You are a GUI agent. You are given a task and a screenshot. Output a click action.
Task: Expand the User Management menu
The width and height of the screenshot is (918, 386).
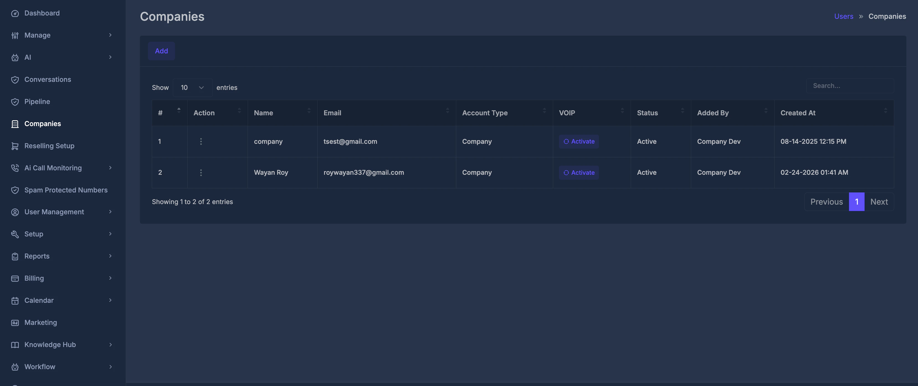click(54, 212)
